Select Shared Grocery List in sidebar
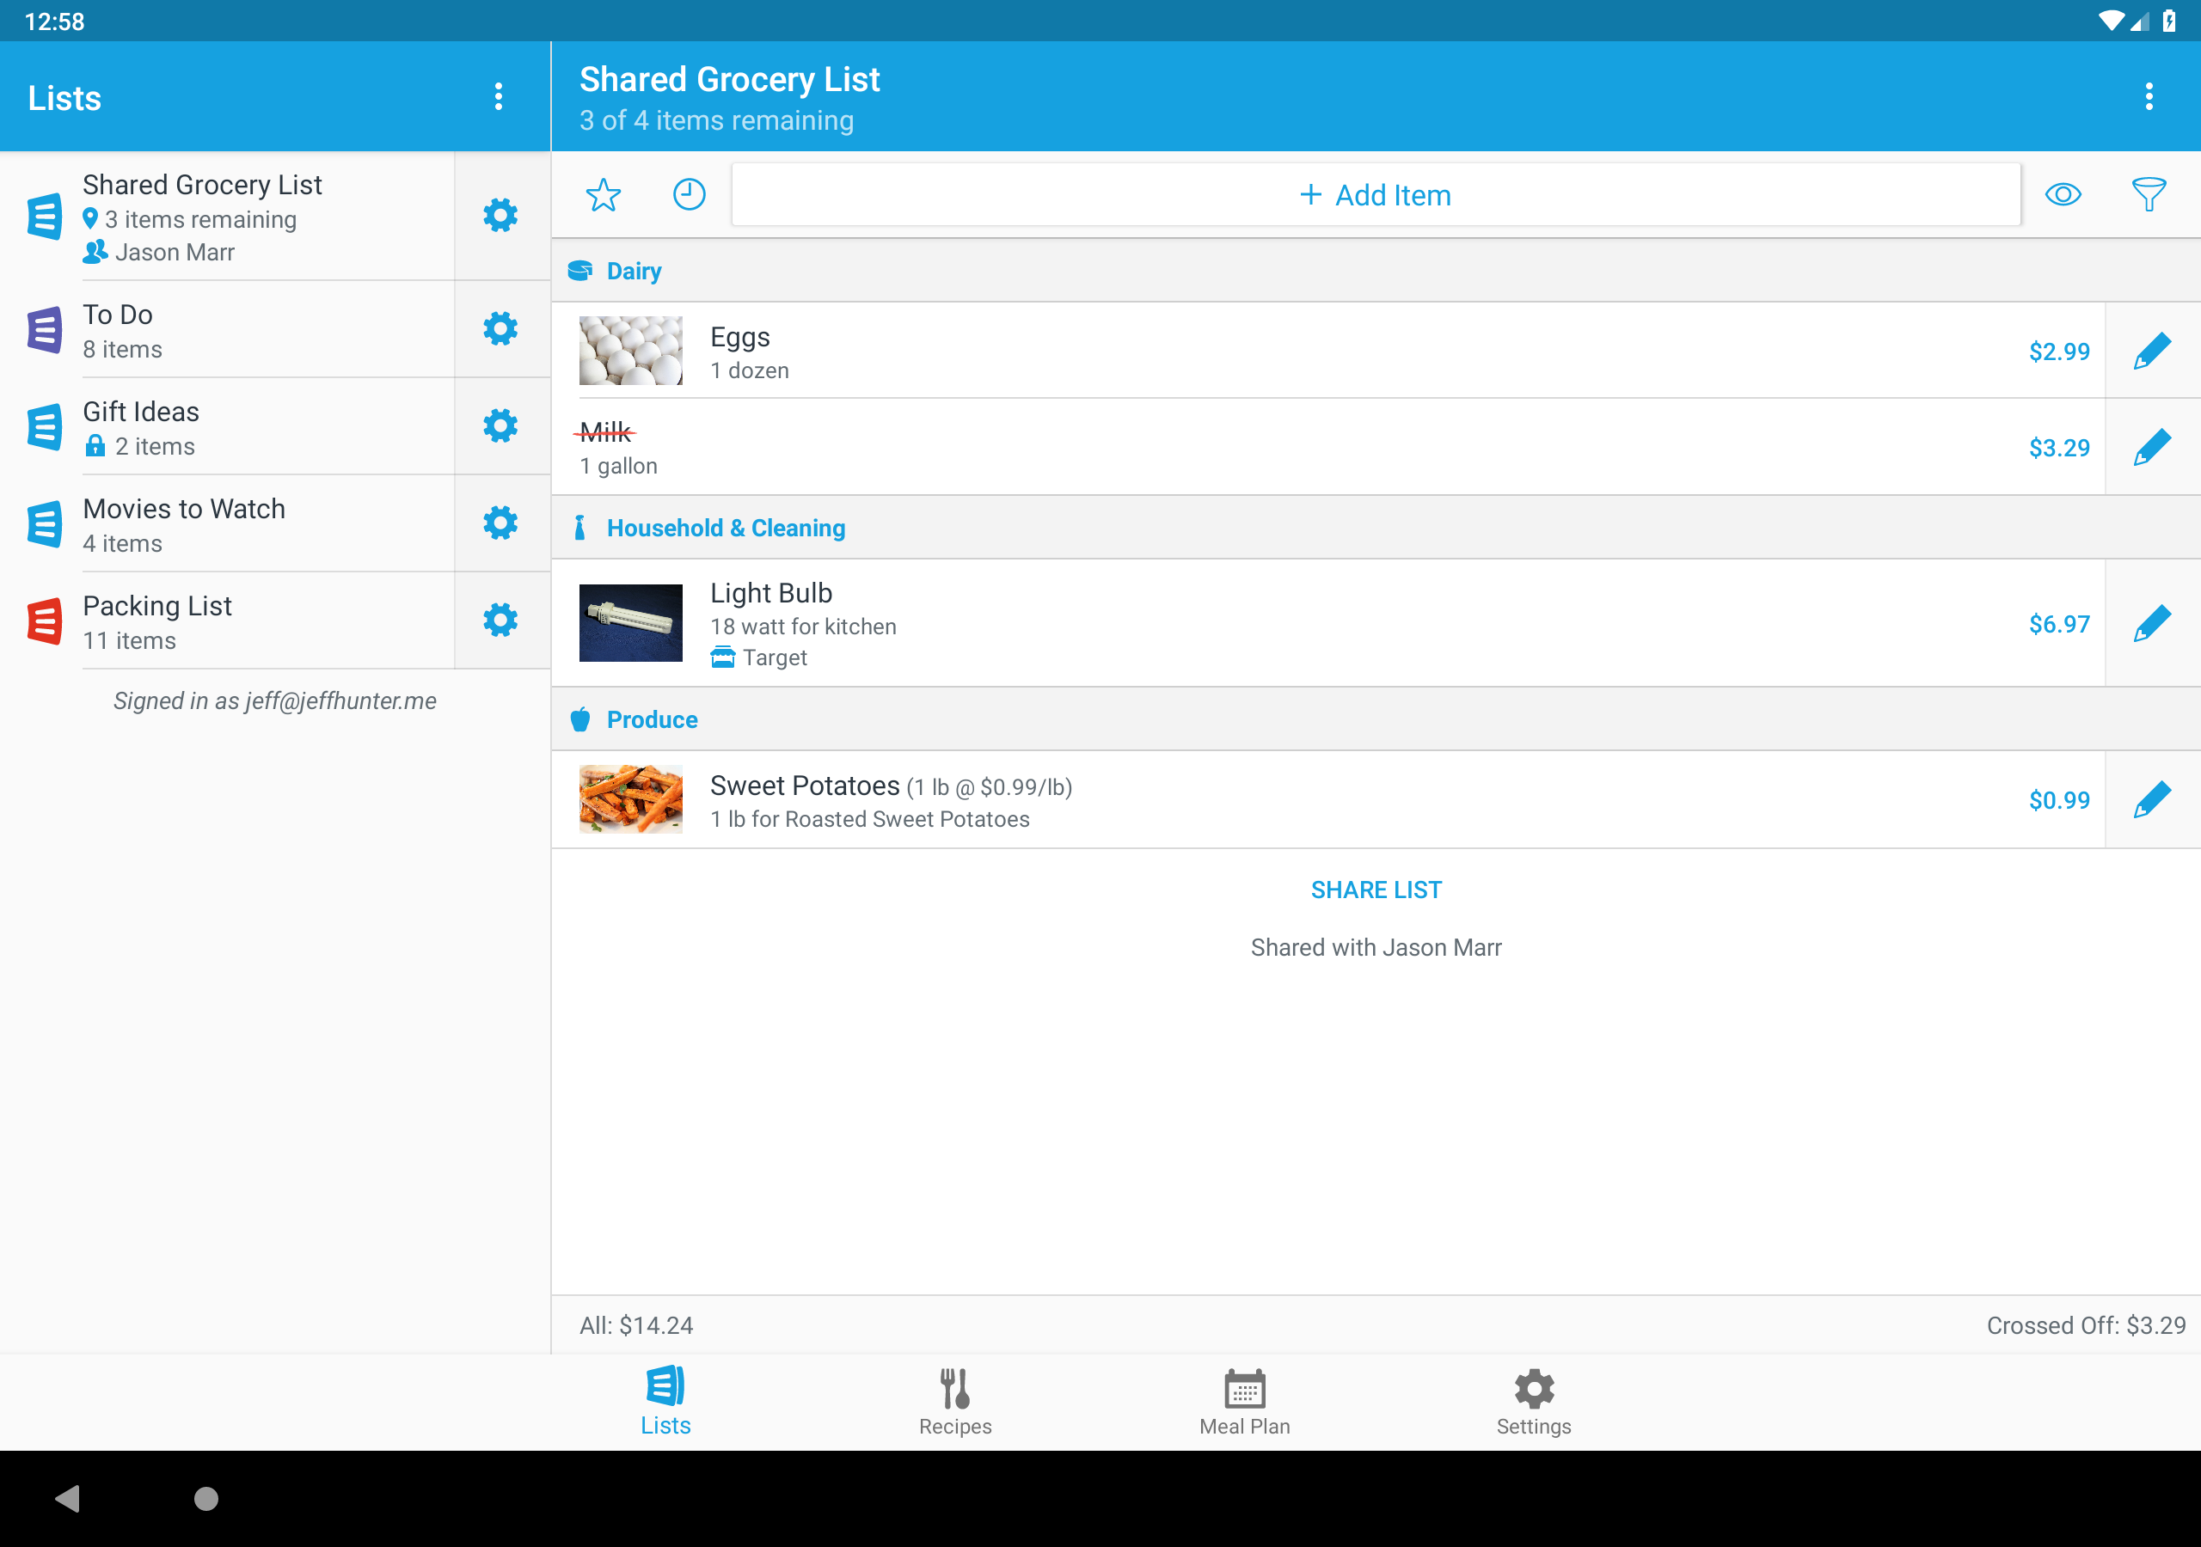Viewport: 2201px width, 1547px height. [x=227, y=217]
